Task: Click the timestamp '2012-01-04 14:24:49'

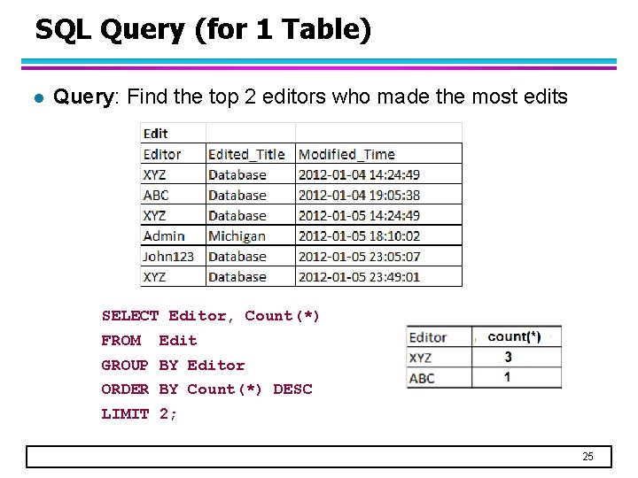Action: click(x=359, y=174)
